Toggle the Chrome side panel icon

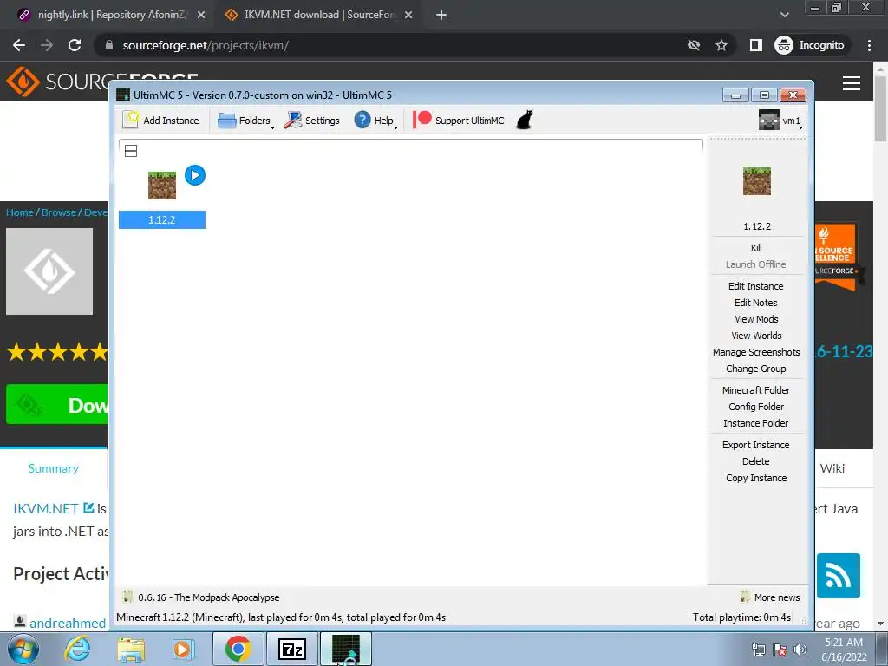tap(755, 45)
